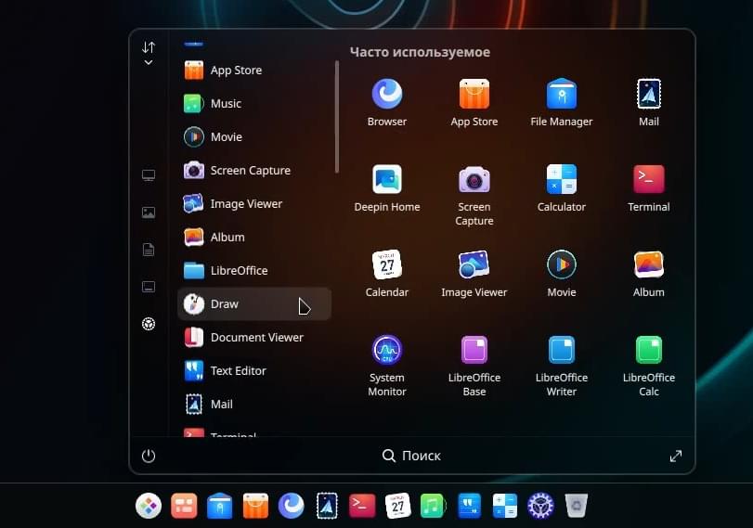Open File Manager from the dock
The width and height of the screenshot is (753, 528).
click(219, 506)
